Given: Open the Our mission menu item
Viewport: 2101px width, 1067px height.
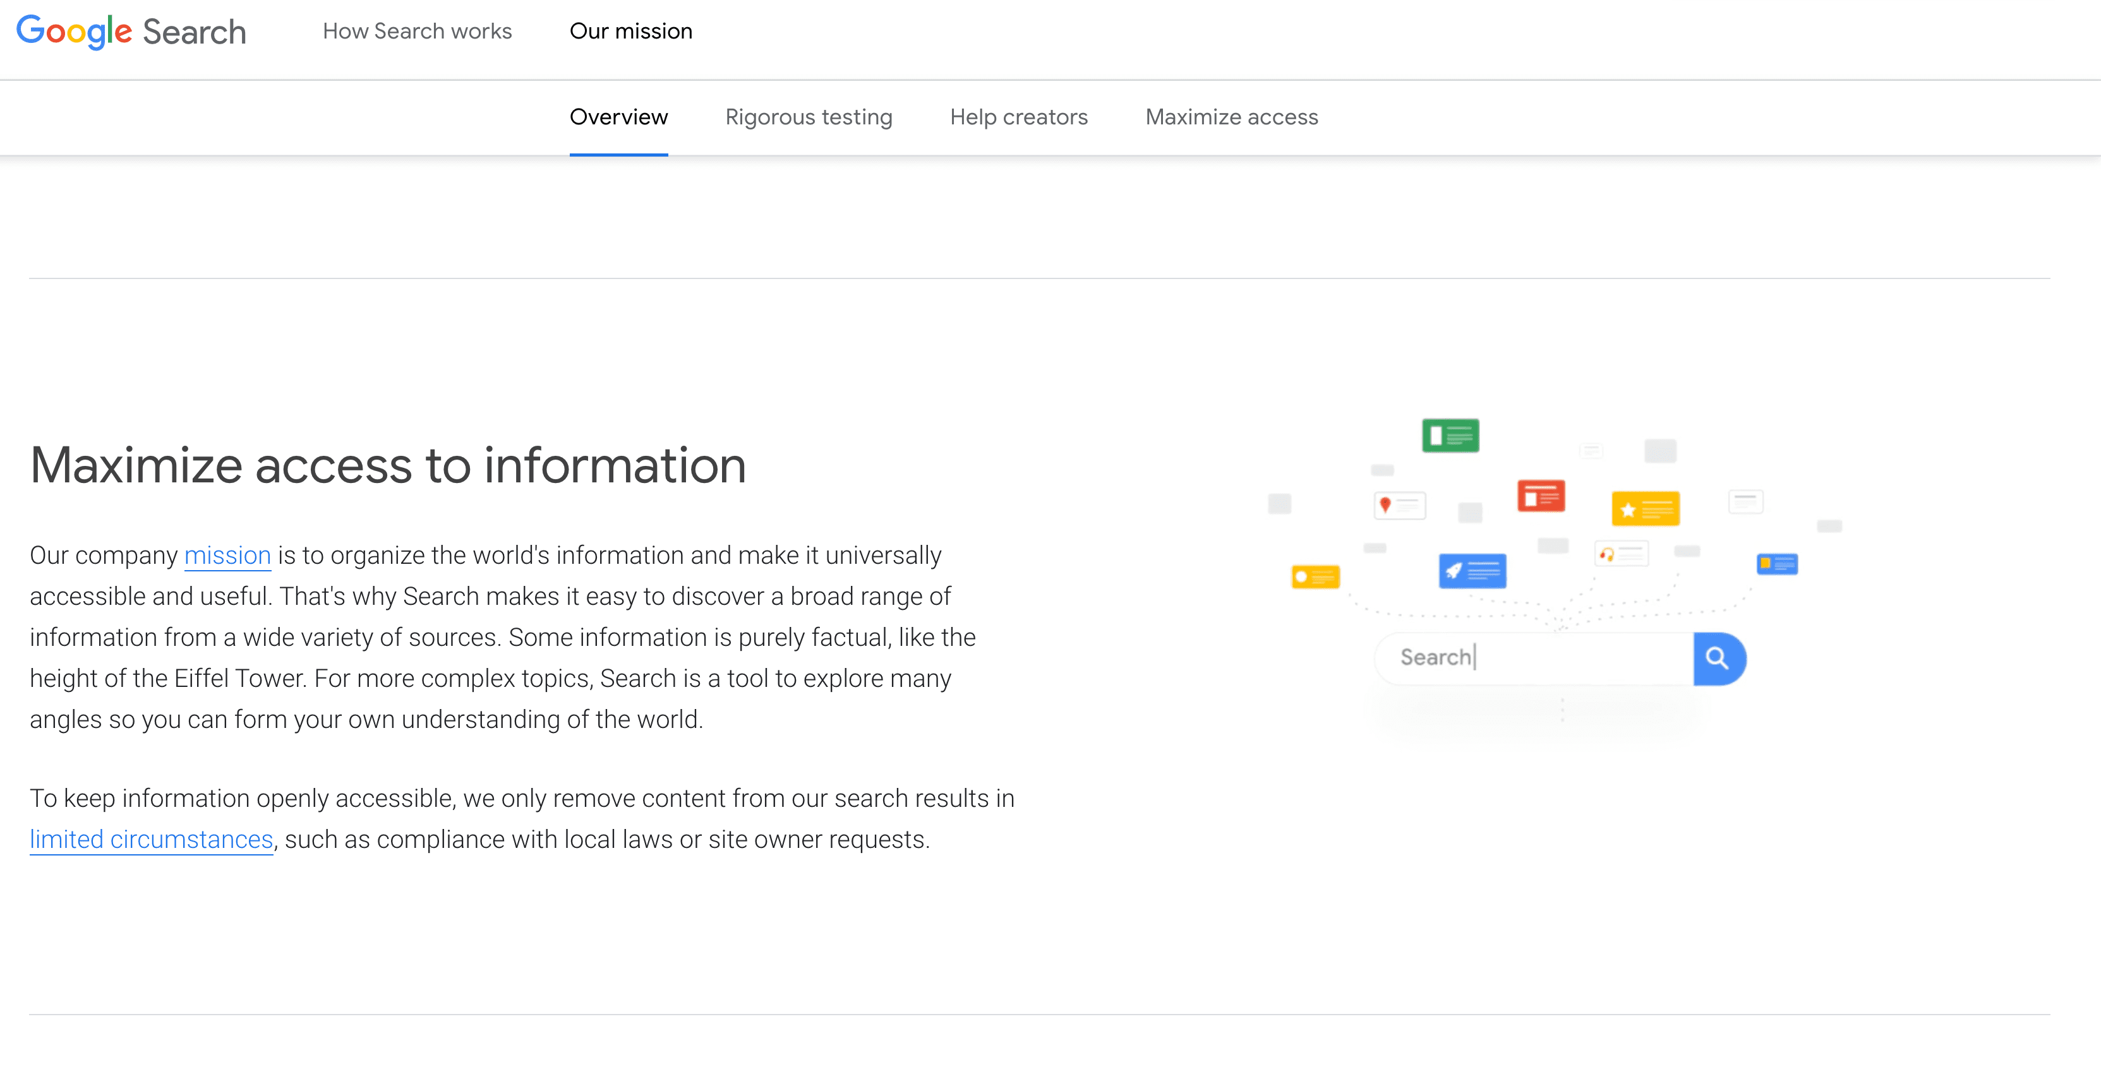Looking at the screenshot, I should [630, 31].
